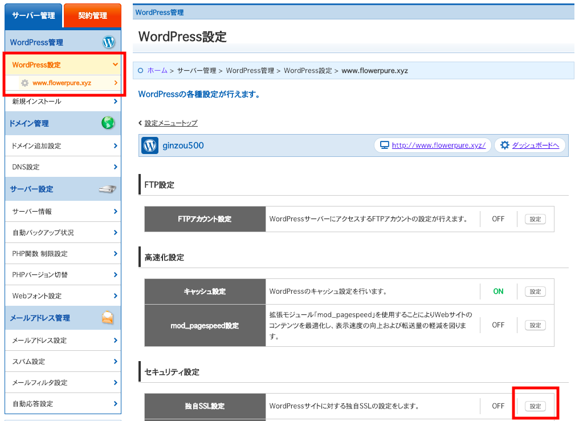Open DNS設定 menu item
The image size is (579, 421).
pyautogui.click(x=63, y=167)
